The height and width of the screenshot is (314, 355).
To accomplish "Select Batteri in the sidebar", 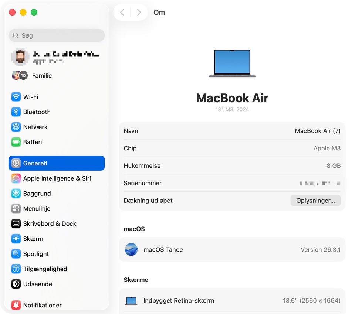I will click(x=57, y=142).
